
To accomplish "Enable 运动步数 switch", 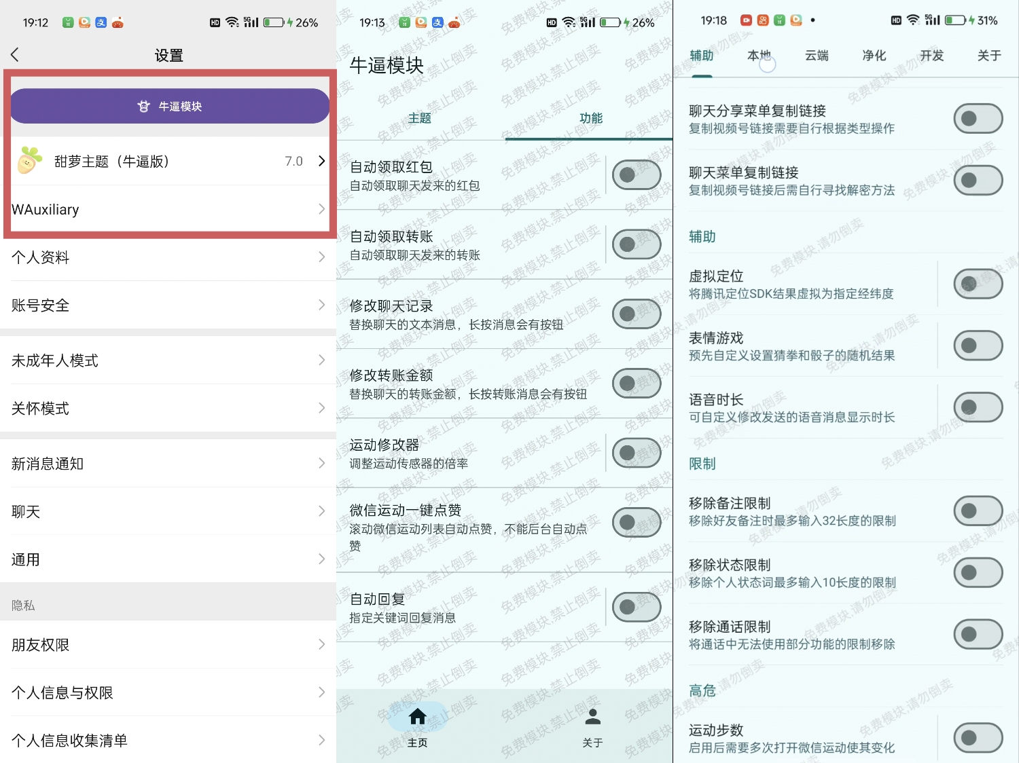I will pos(978,738).
